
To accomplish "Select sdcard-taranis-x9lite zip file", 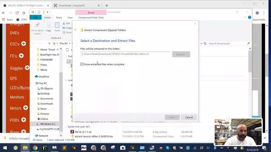I will (94, 136).
